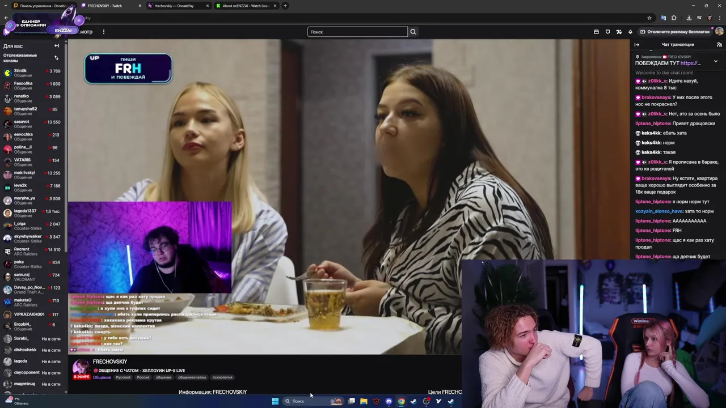Open the Chrome profile avatar
The height and width of the screenshot is (408, 726).
pos(710,18)
